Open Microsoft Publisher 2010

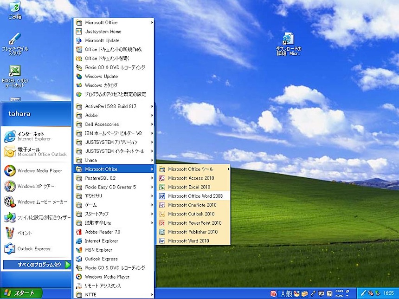193,232
